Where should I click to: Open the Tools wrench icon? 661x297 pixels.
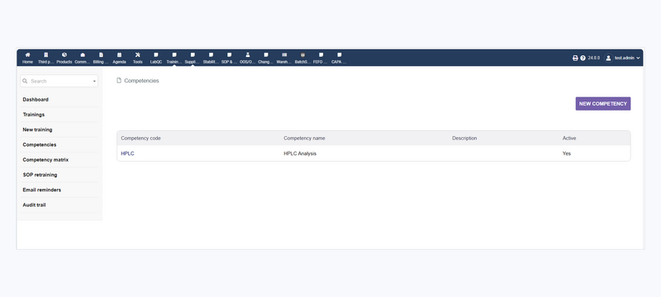137,54
